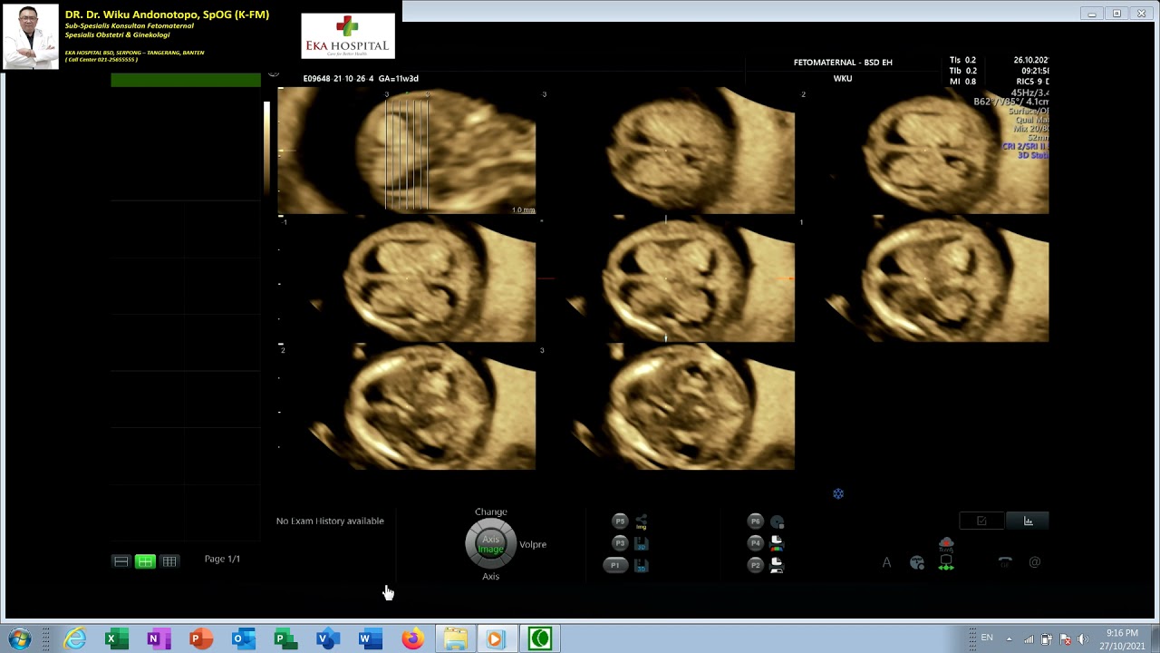This screenshot has width=1160, height=653.
Task: Click the P5 share image button
Action: 620,521
